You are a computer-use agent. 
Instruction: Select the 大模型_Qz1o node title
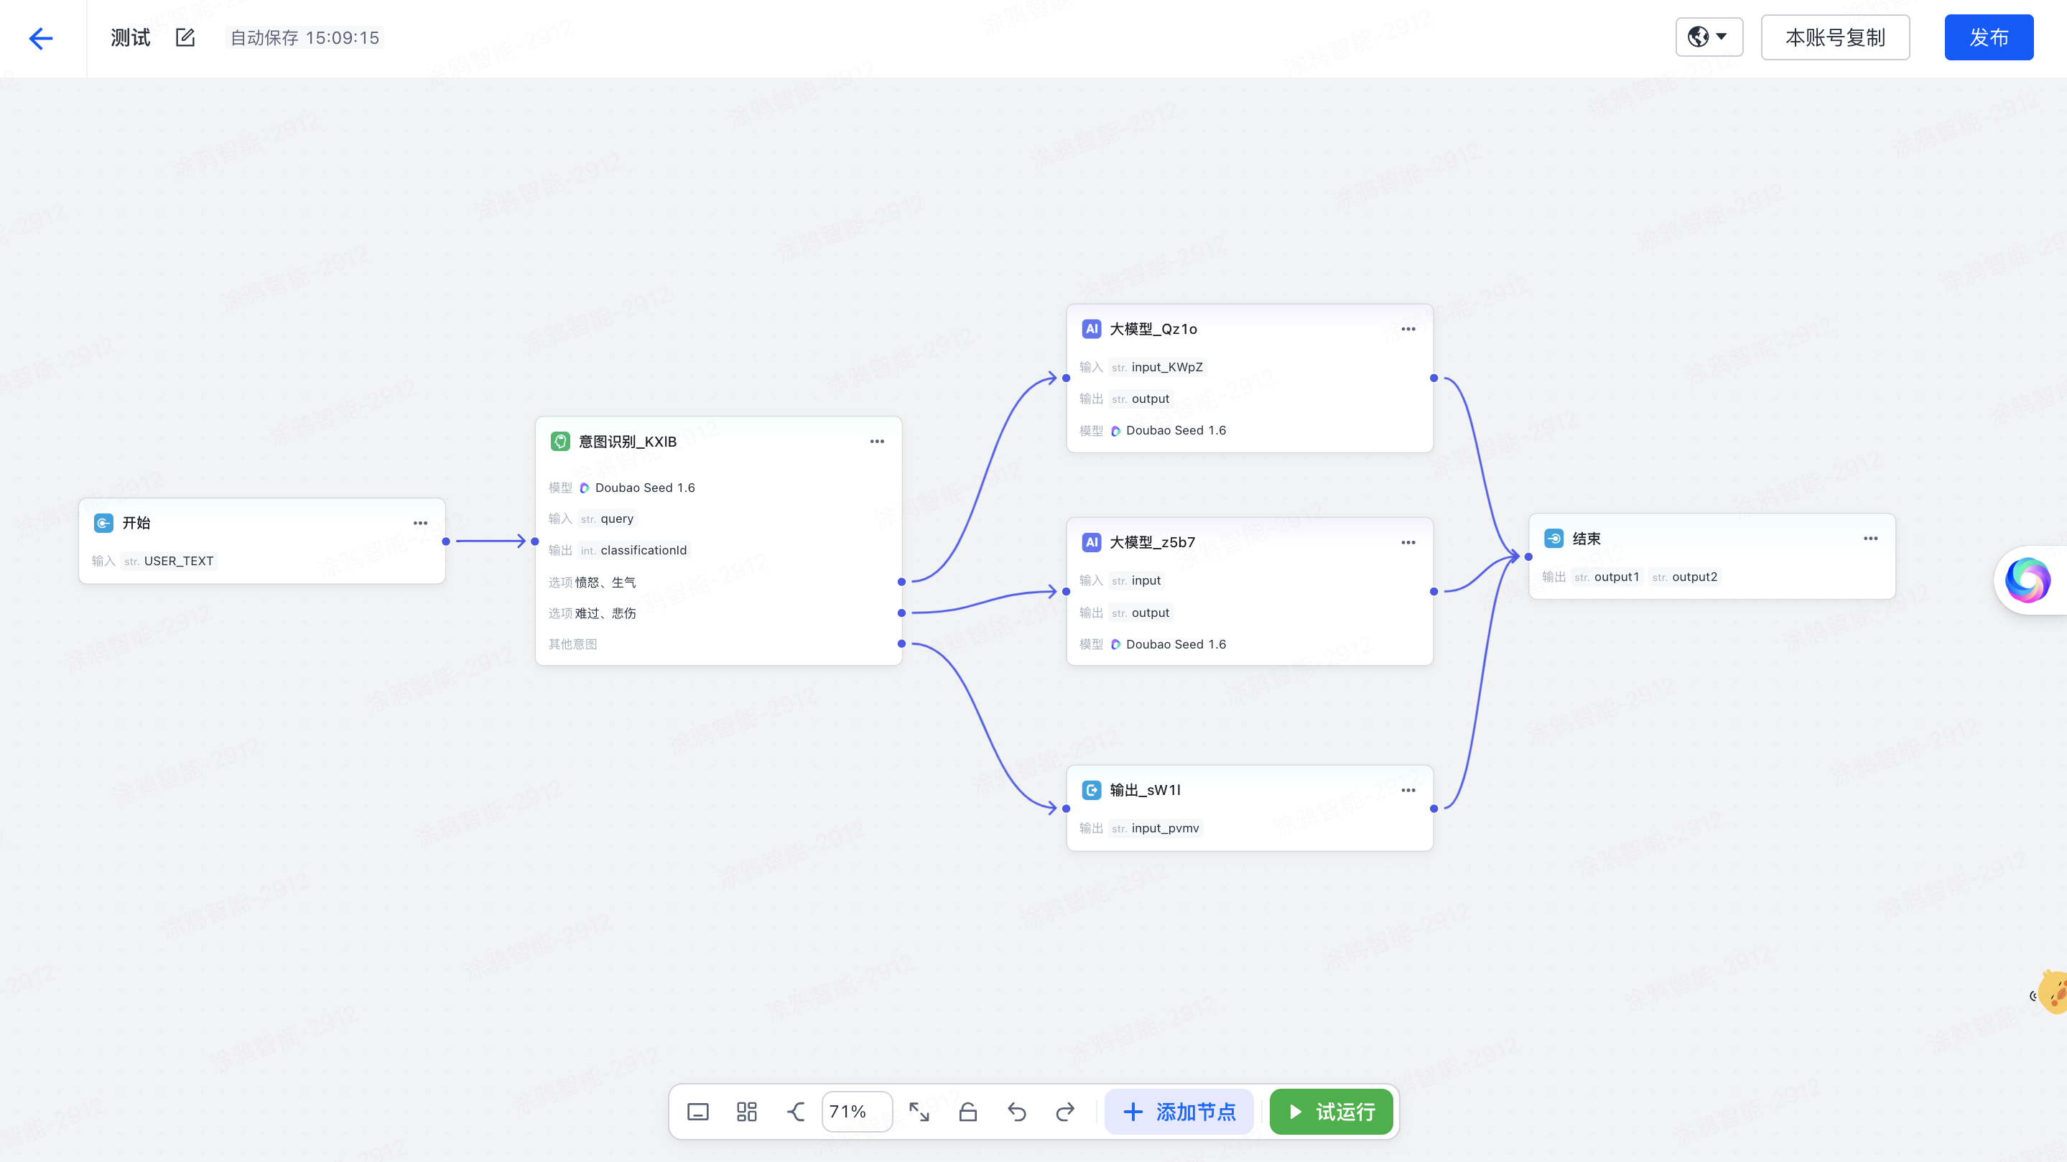pyautogui.click(x=1153, y=329)
